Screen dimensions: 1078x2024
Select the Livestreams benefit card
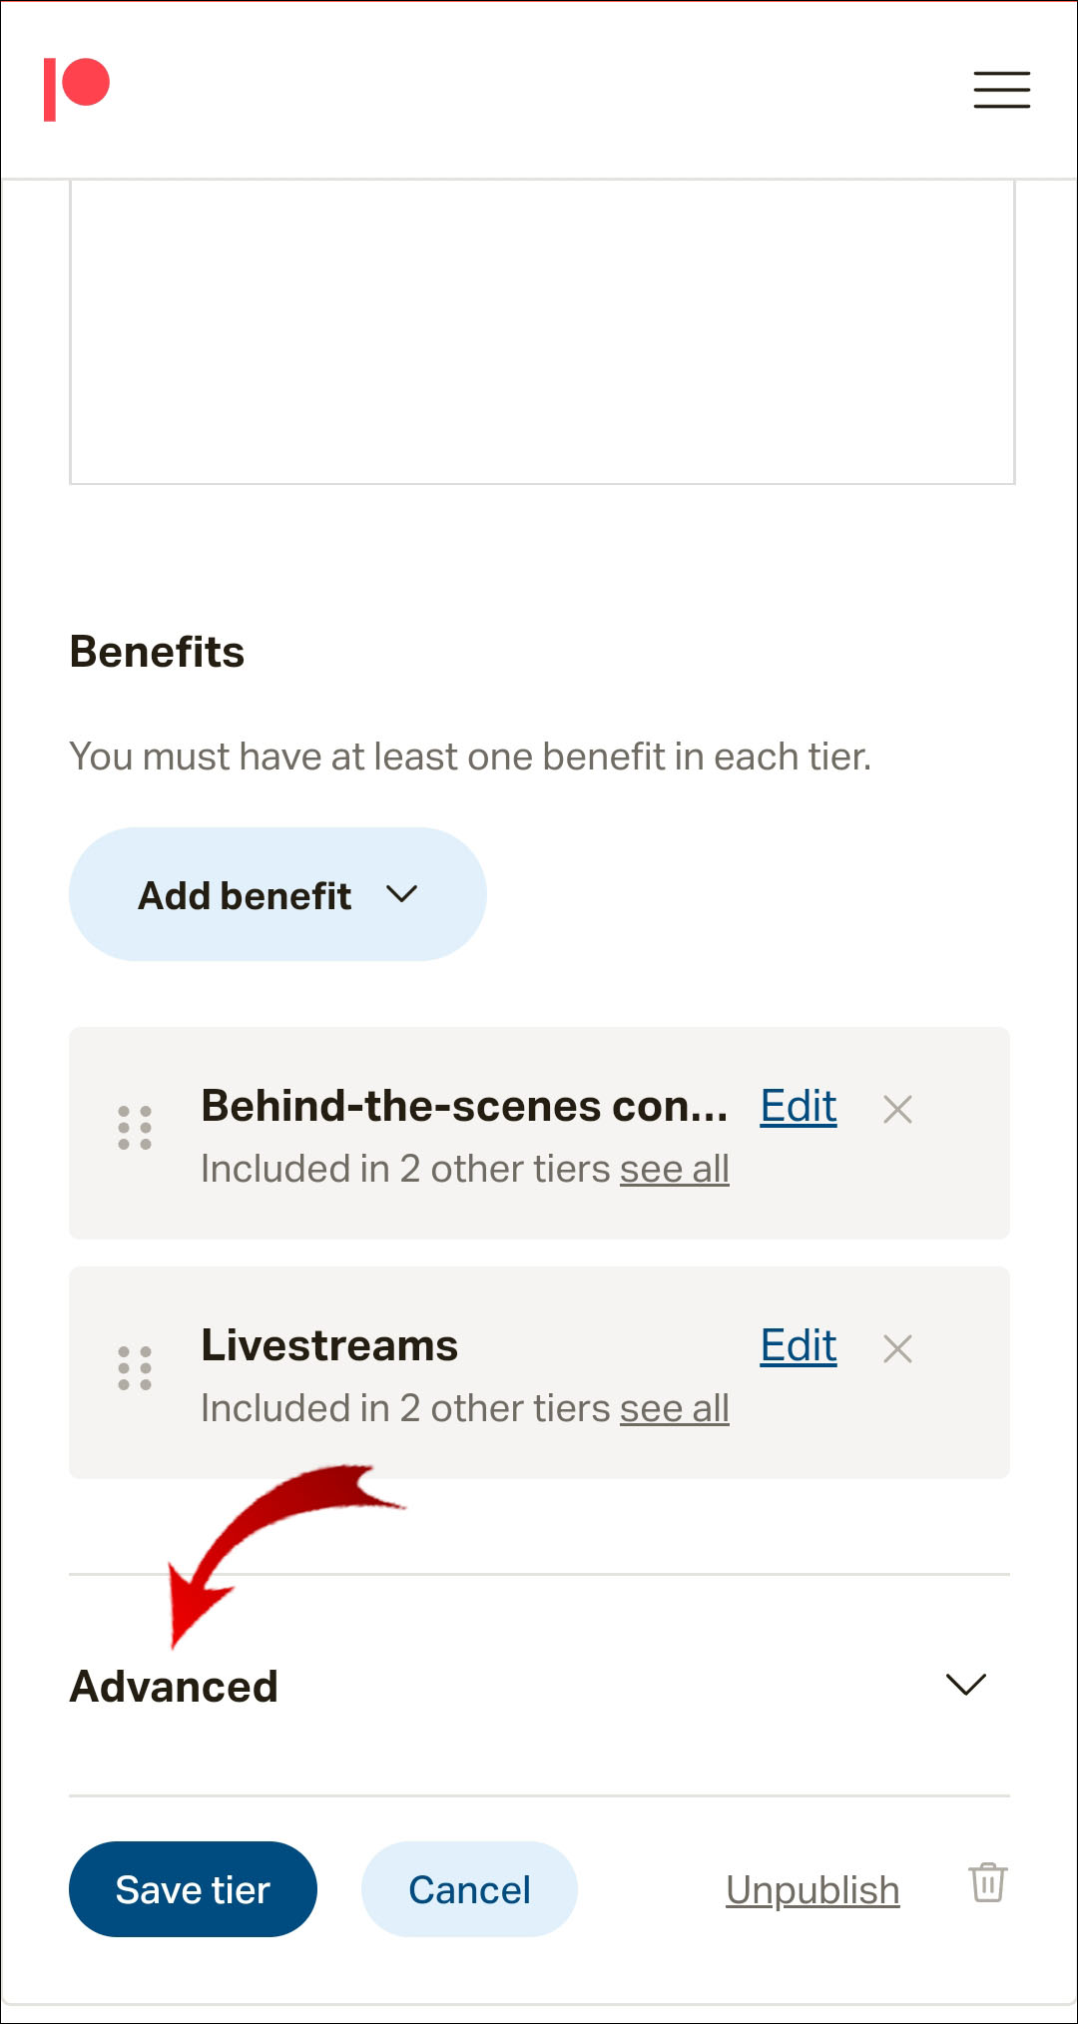(539, 1447)
